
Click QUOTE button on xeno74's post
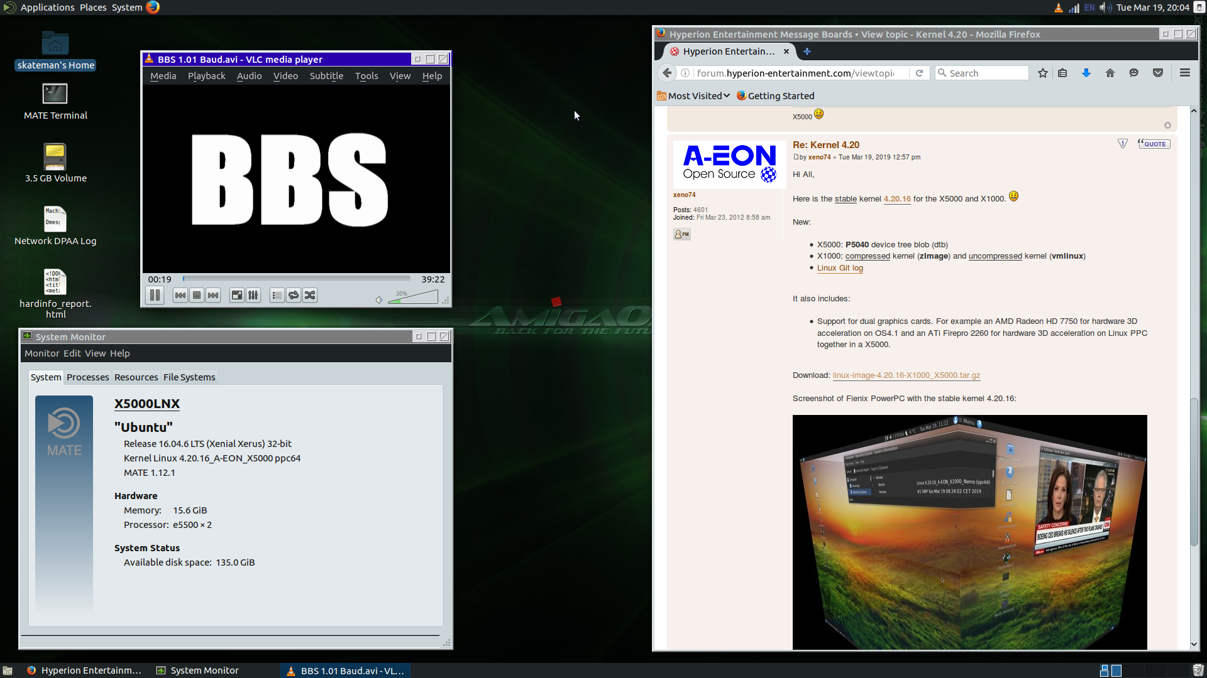(x=1154, y=144)
